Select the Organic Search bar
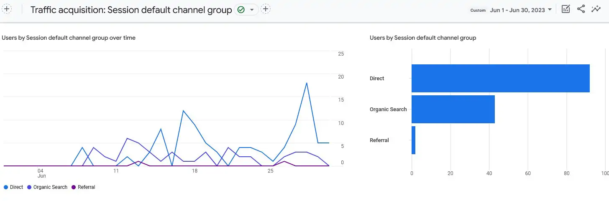This screenshot has height=201, width=609. click(x=453, y=109)
